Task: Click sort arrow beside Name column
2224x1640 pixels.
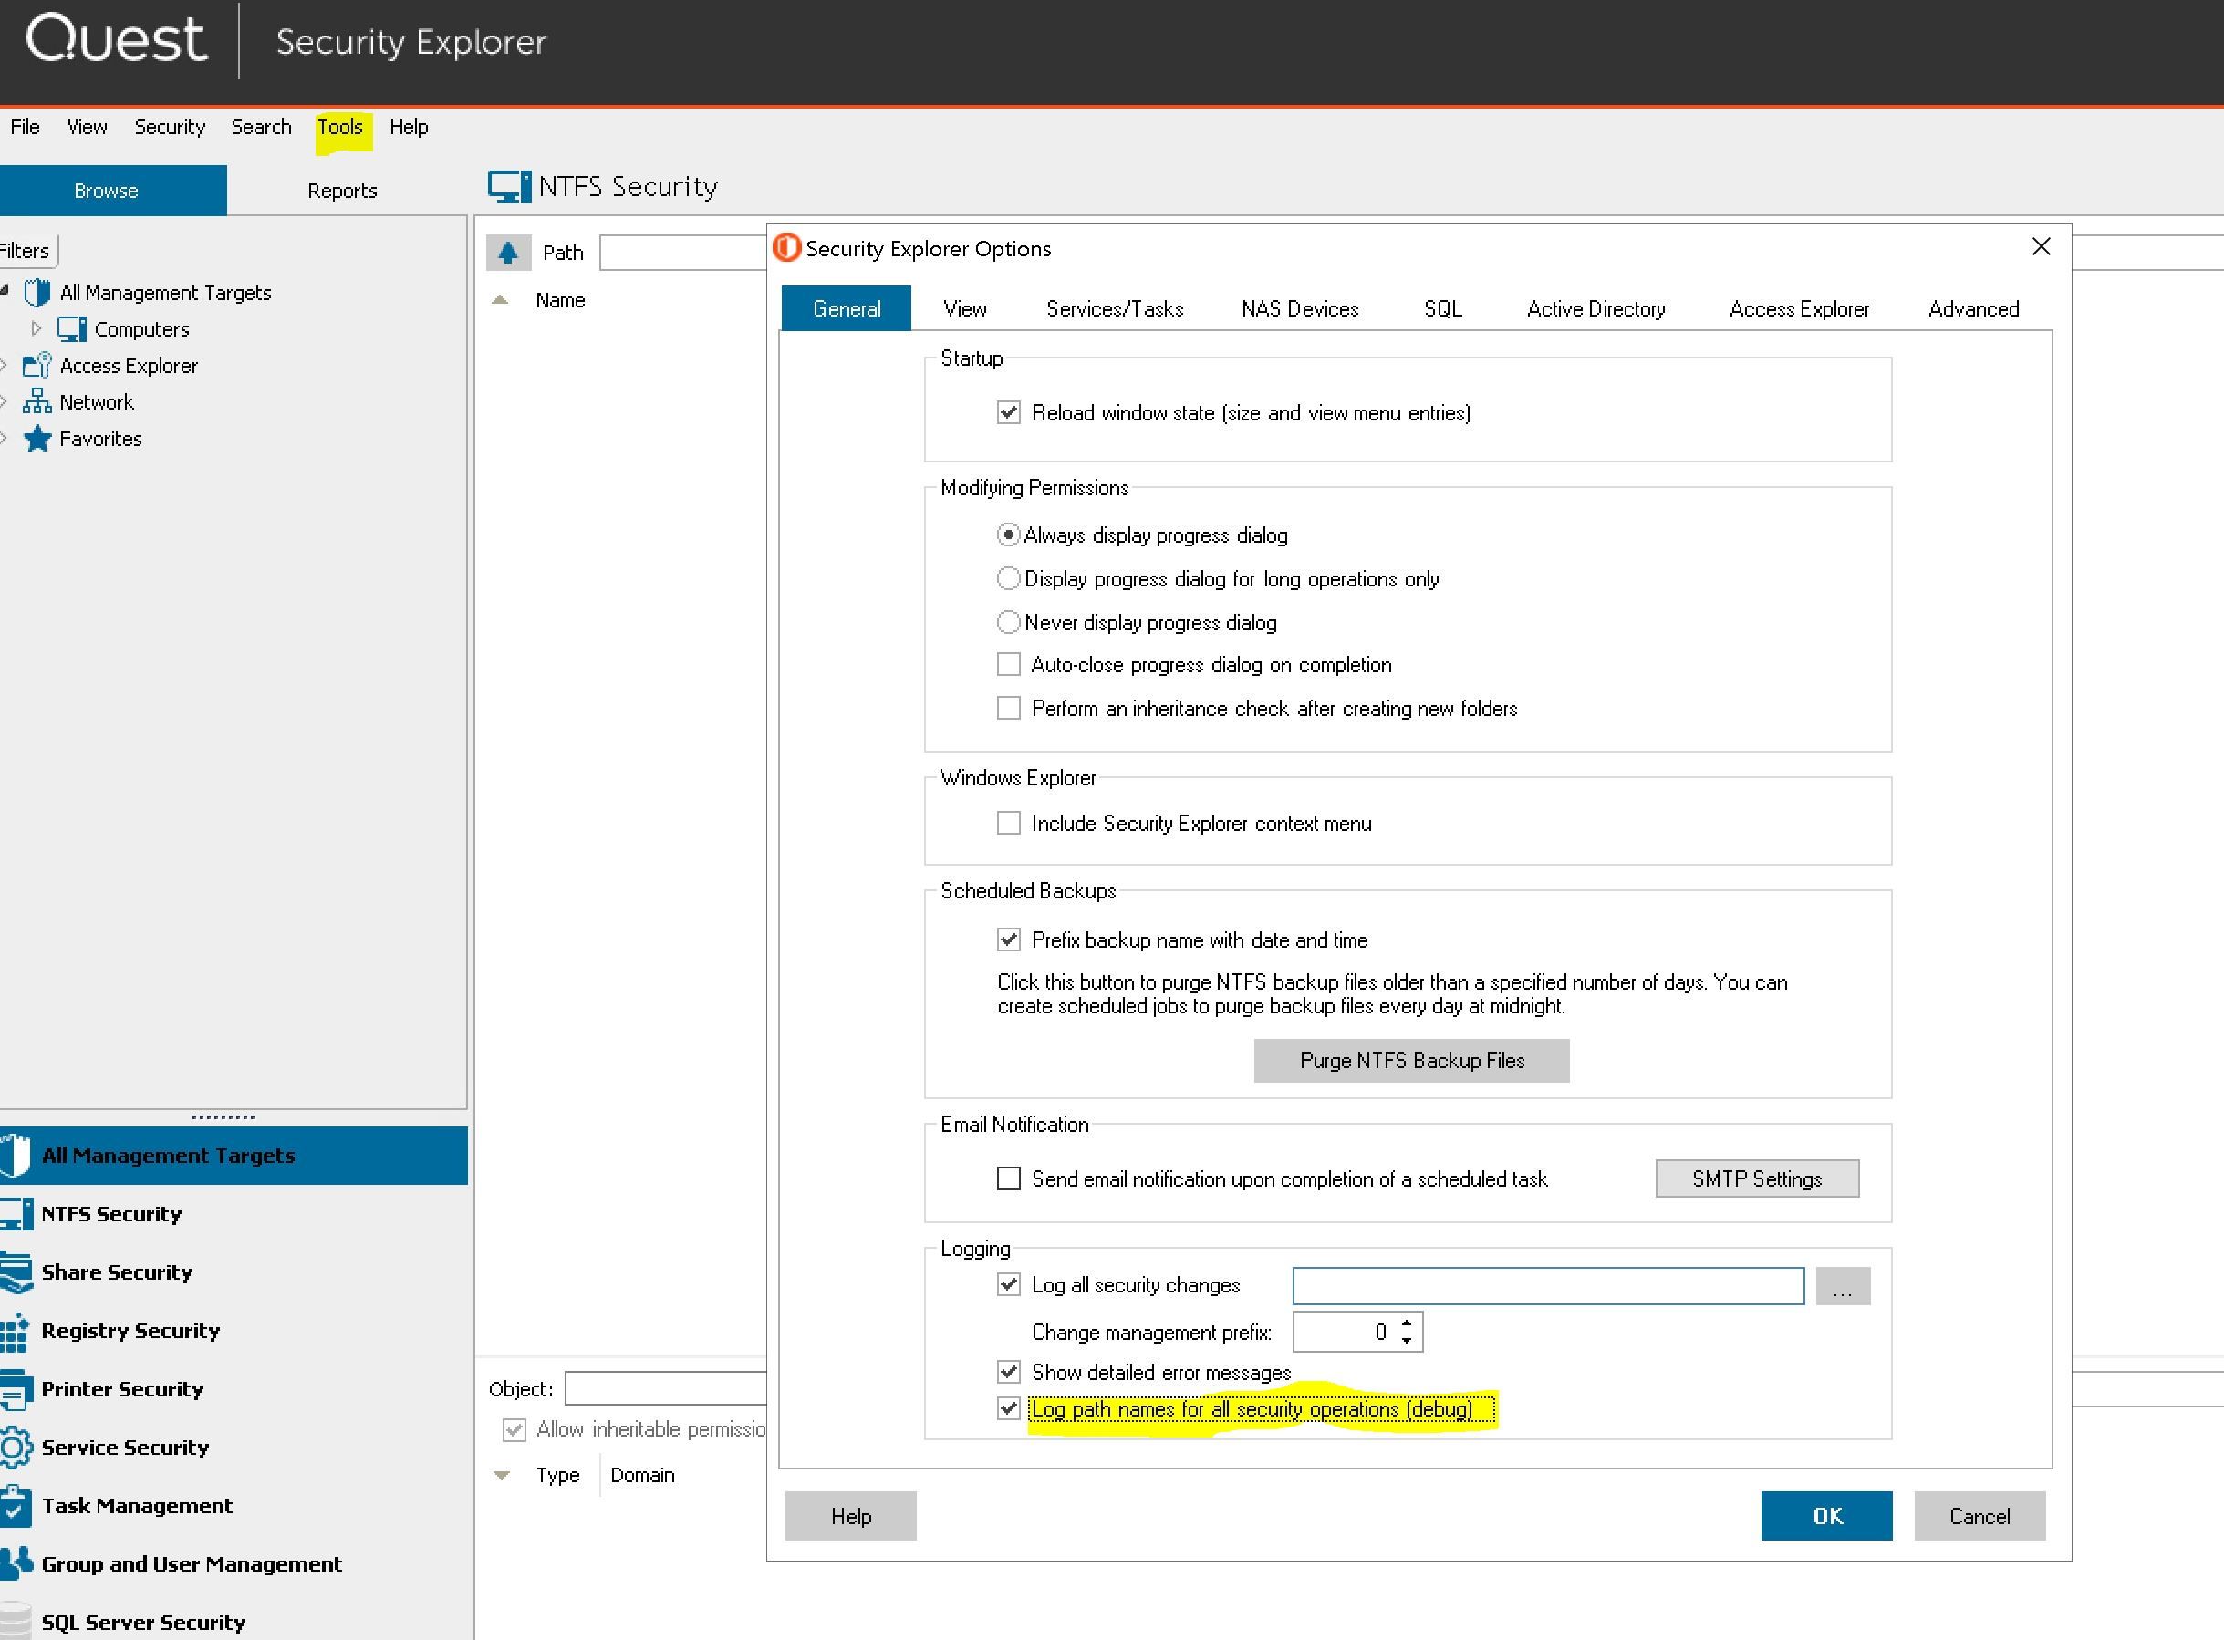Action: pyautogui.click(x=501, y=300)
